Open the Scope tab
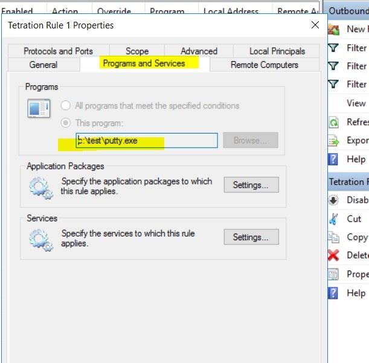Screen dimensions: 369x363 point(137,51)
